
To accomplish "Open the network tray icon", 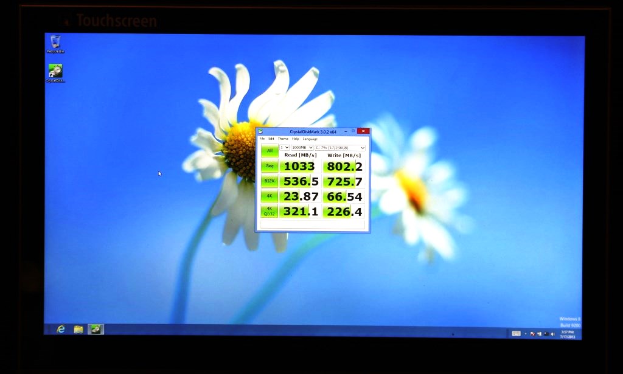I will point(546,334).
